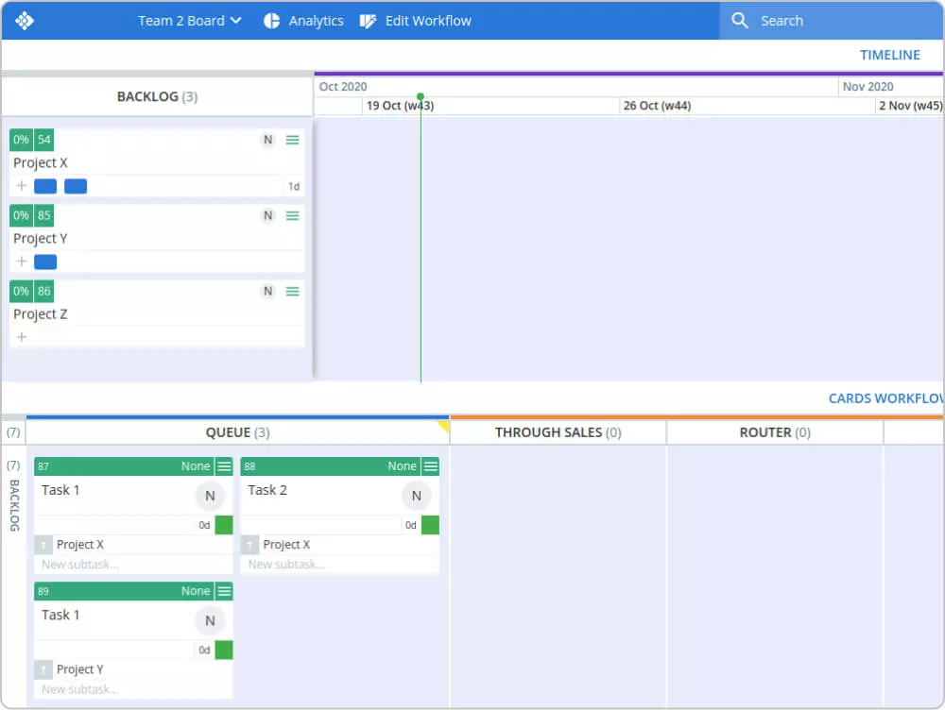Open the Project Y card title

point(41,238)
